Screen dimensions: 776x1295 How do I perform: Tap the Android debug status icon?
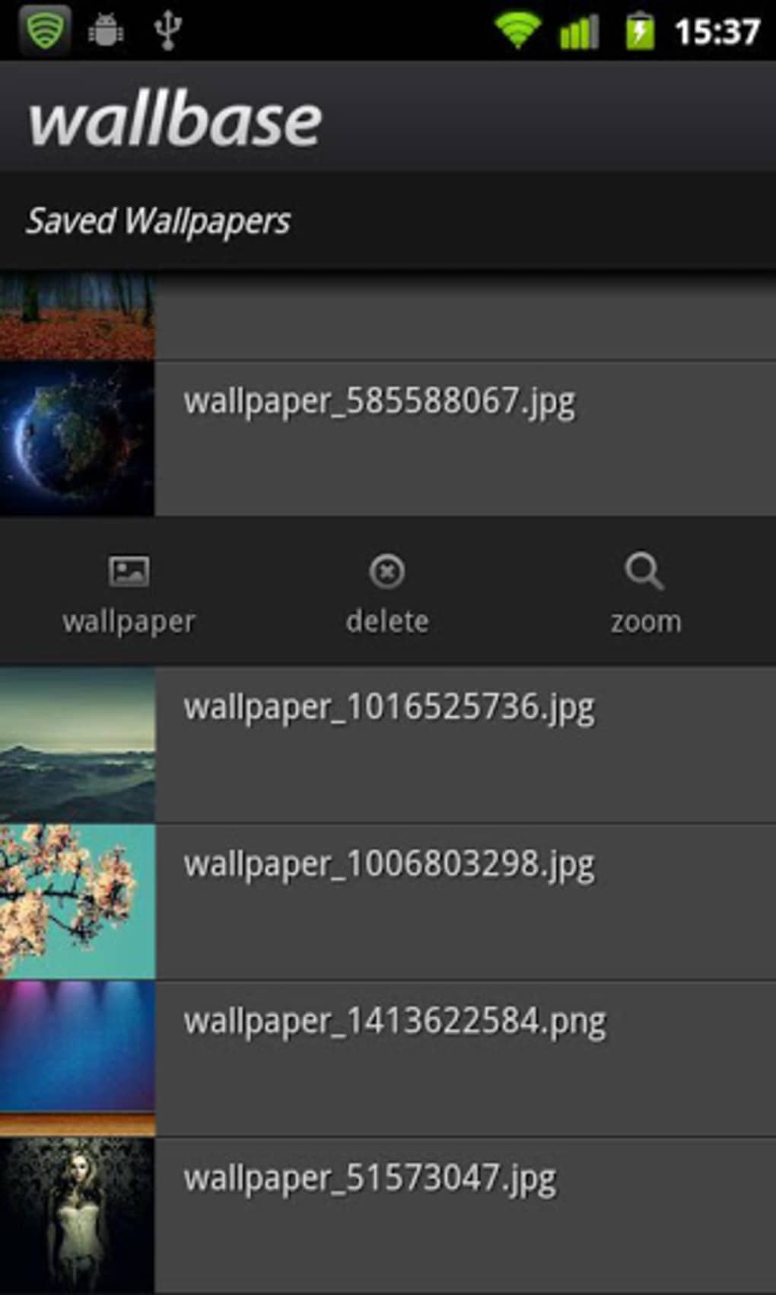[106, 31]
